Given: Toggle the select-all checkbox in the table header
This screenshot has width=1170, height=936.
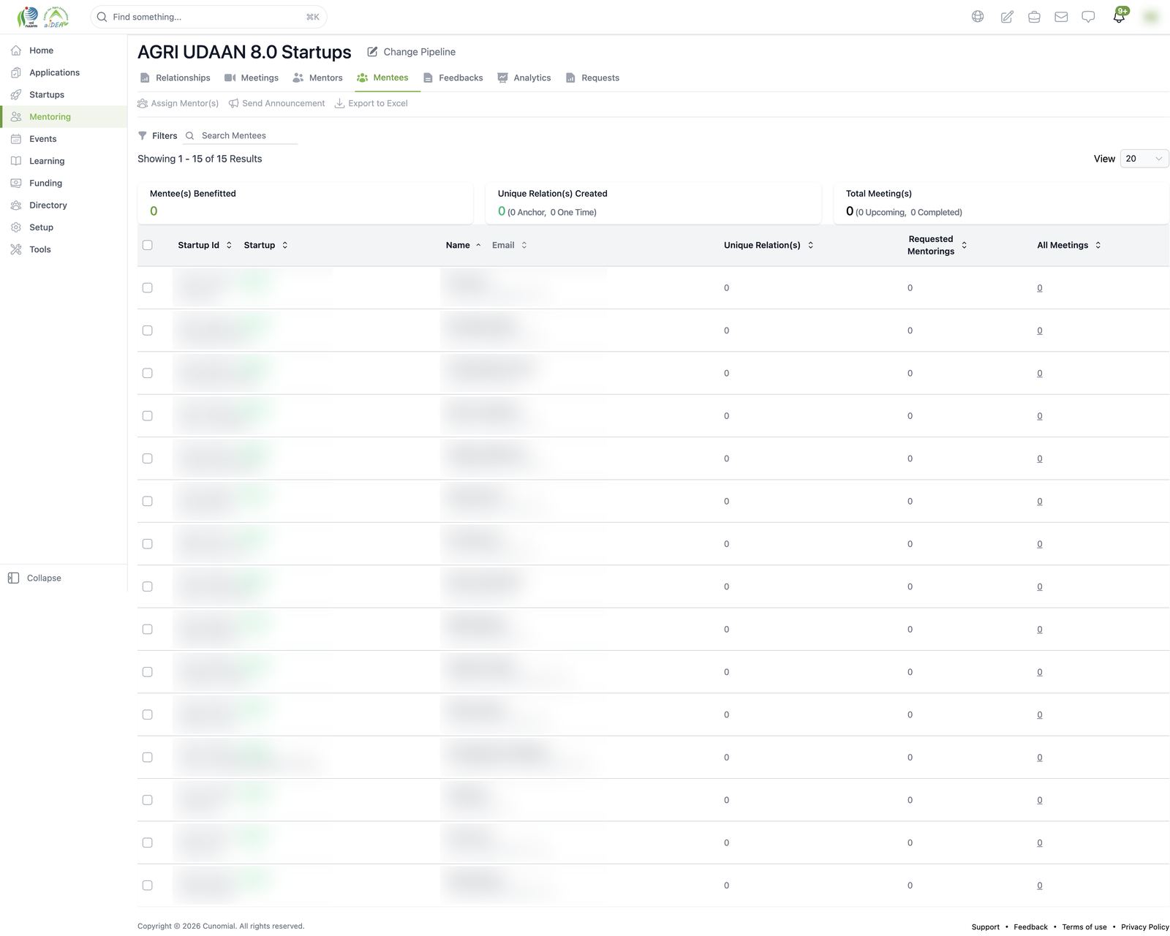Looking at the screenshot, I should pyautogui.click(x=147, y=245).
